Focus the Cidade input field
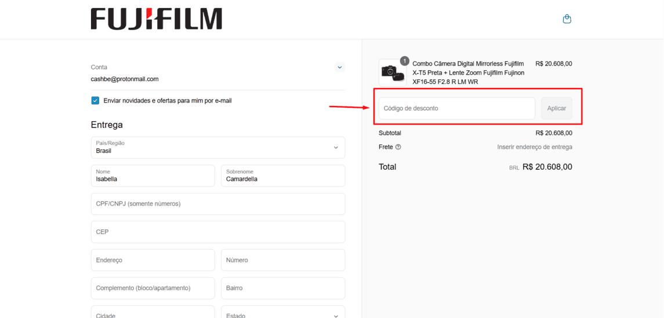664x318 pixels. (153, 312)
